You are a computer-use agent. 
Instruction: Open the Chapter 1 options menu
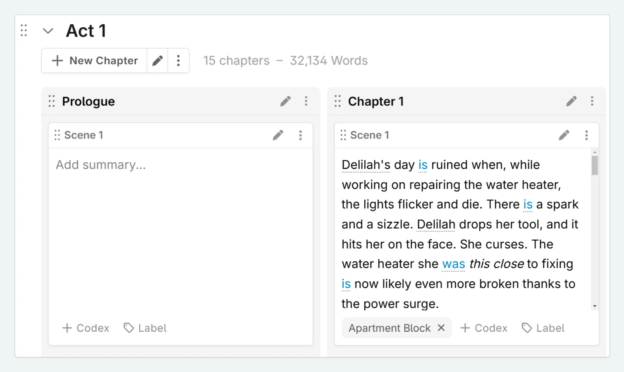click(592, 101)
